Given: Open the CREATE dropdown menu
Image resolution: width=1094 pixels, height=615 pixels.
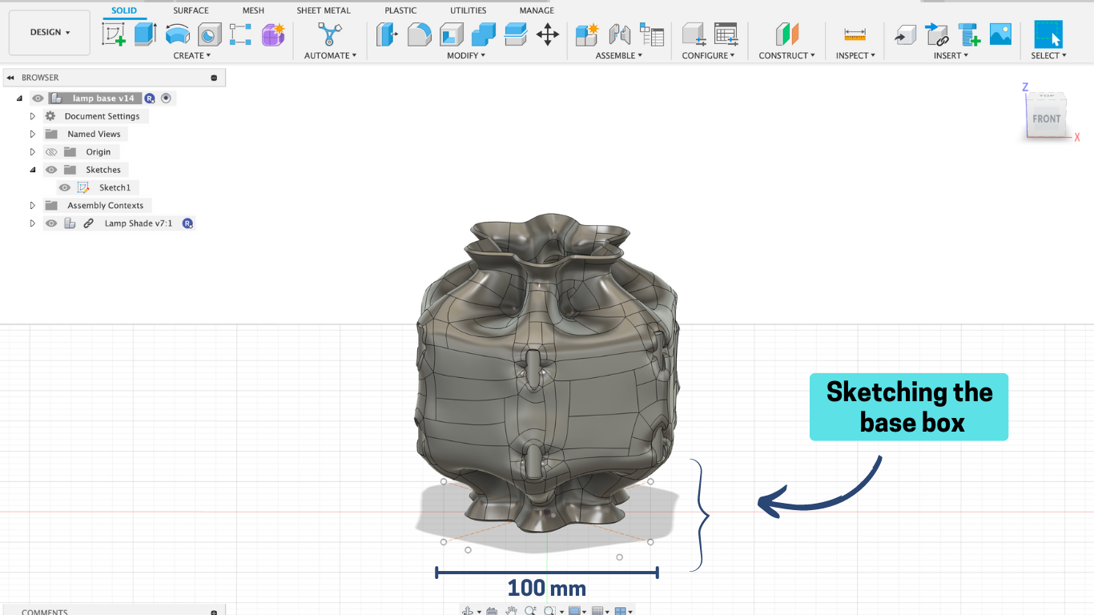Looking at the screenshot, I should [192, 55].
